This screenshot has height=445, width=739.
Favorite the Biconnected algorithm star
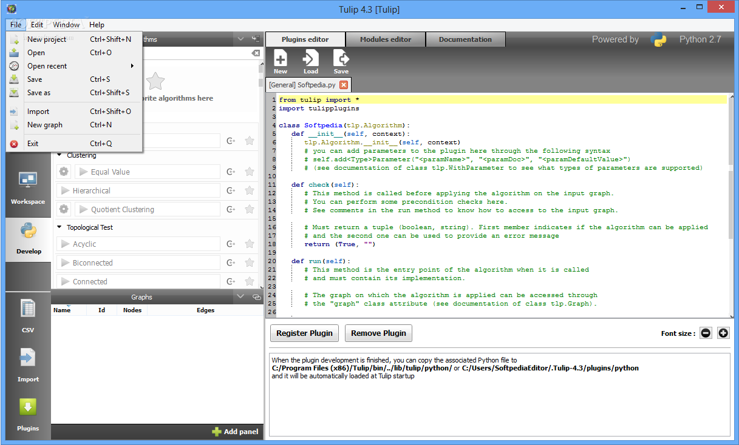[x=249, y=263]
